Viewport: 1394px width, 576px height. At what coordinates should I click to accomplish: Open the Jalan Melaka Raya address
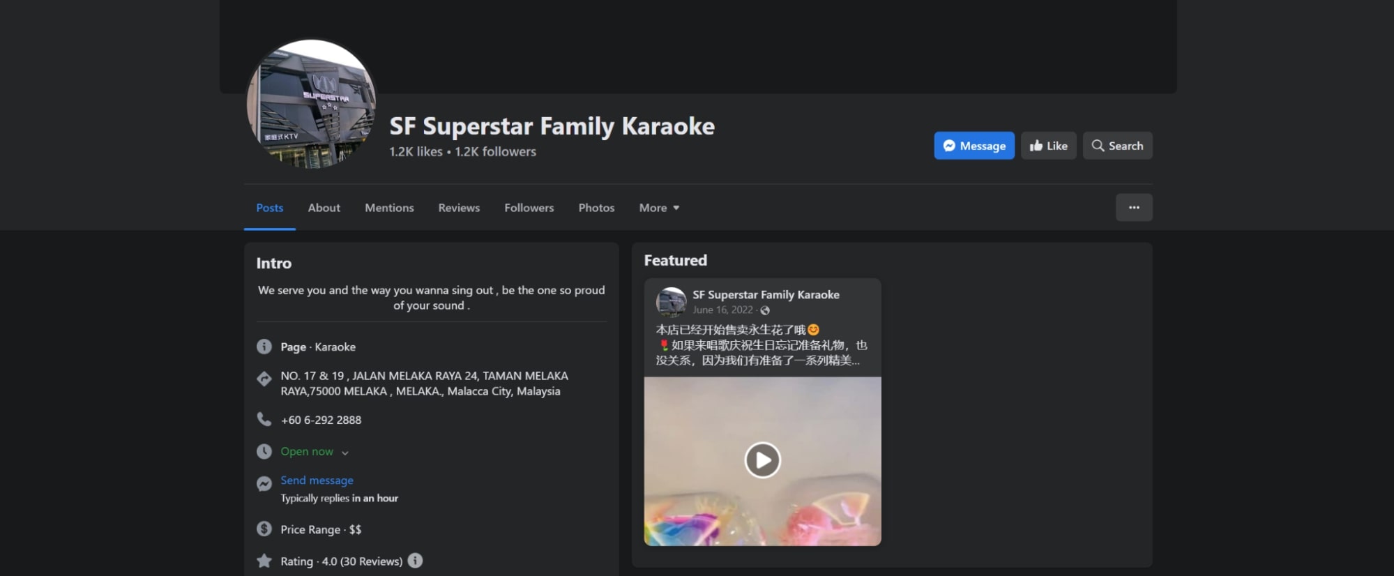(424, 384)
